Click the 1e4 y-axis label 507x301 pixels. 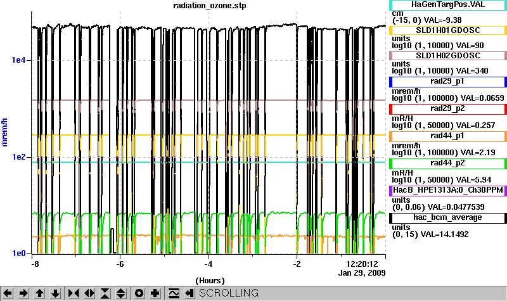[x=18, y=60]
